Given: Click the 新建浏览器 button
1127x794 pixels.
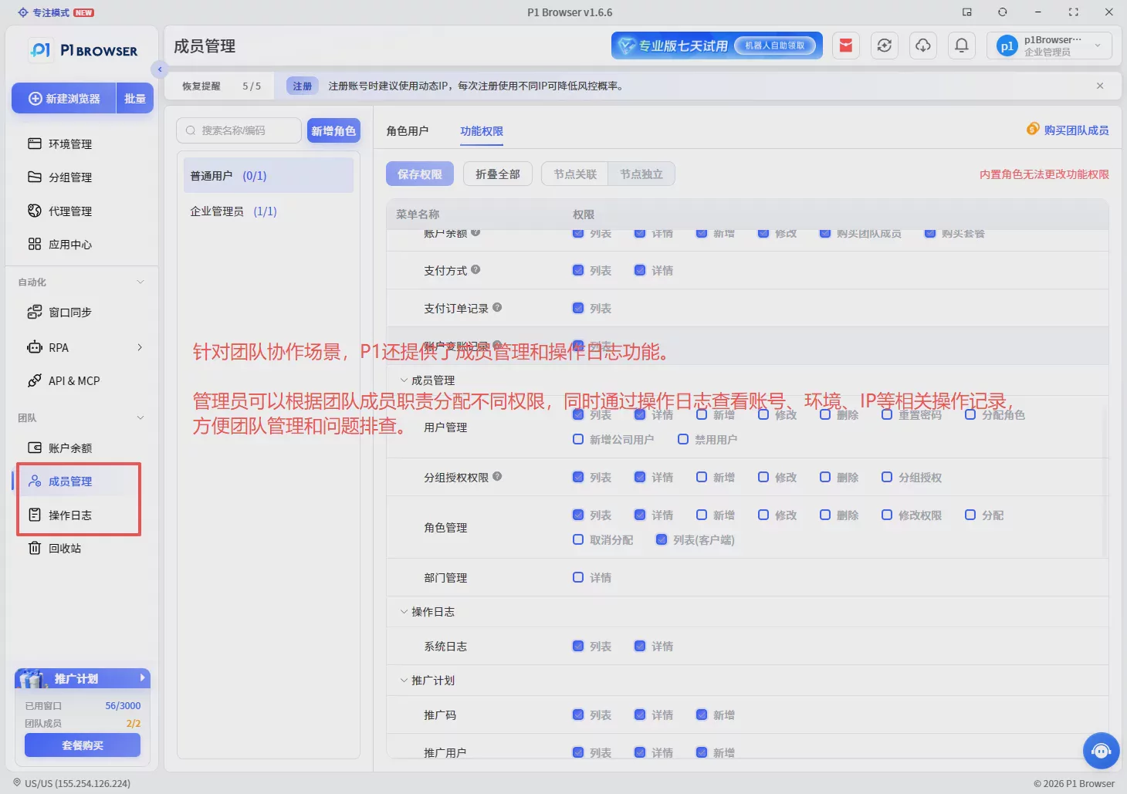Looking at the screenshot, I should pos(64,98).
